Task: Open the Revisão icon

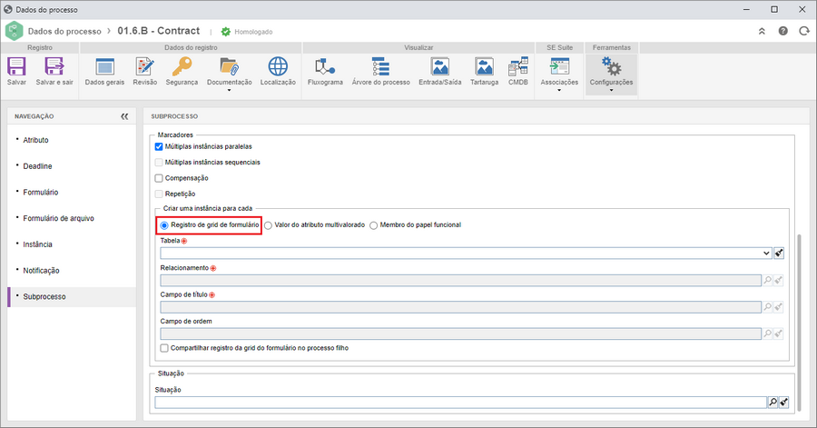Action: click(145, 66)
